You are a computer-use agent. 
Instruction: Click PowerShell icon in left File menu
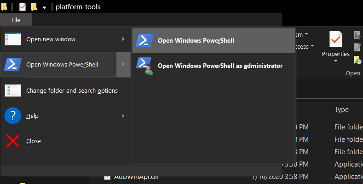[13, 64]
